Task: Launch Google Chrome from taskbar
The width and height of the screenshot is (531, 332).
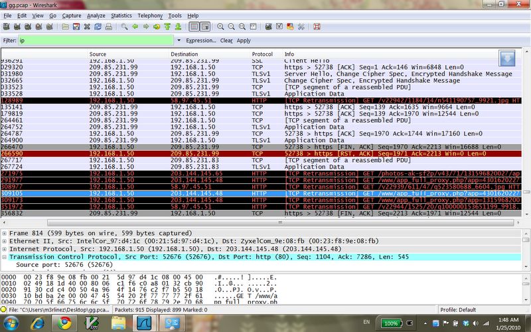Action: 64,323
